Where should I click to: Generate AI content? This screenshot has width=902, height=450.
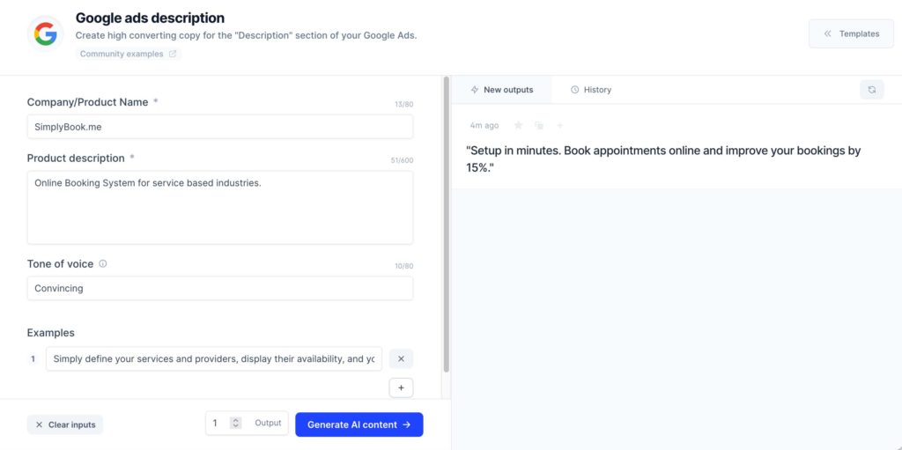click(359, 424)
